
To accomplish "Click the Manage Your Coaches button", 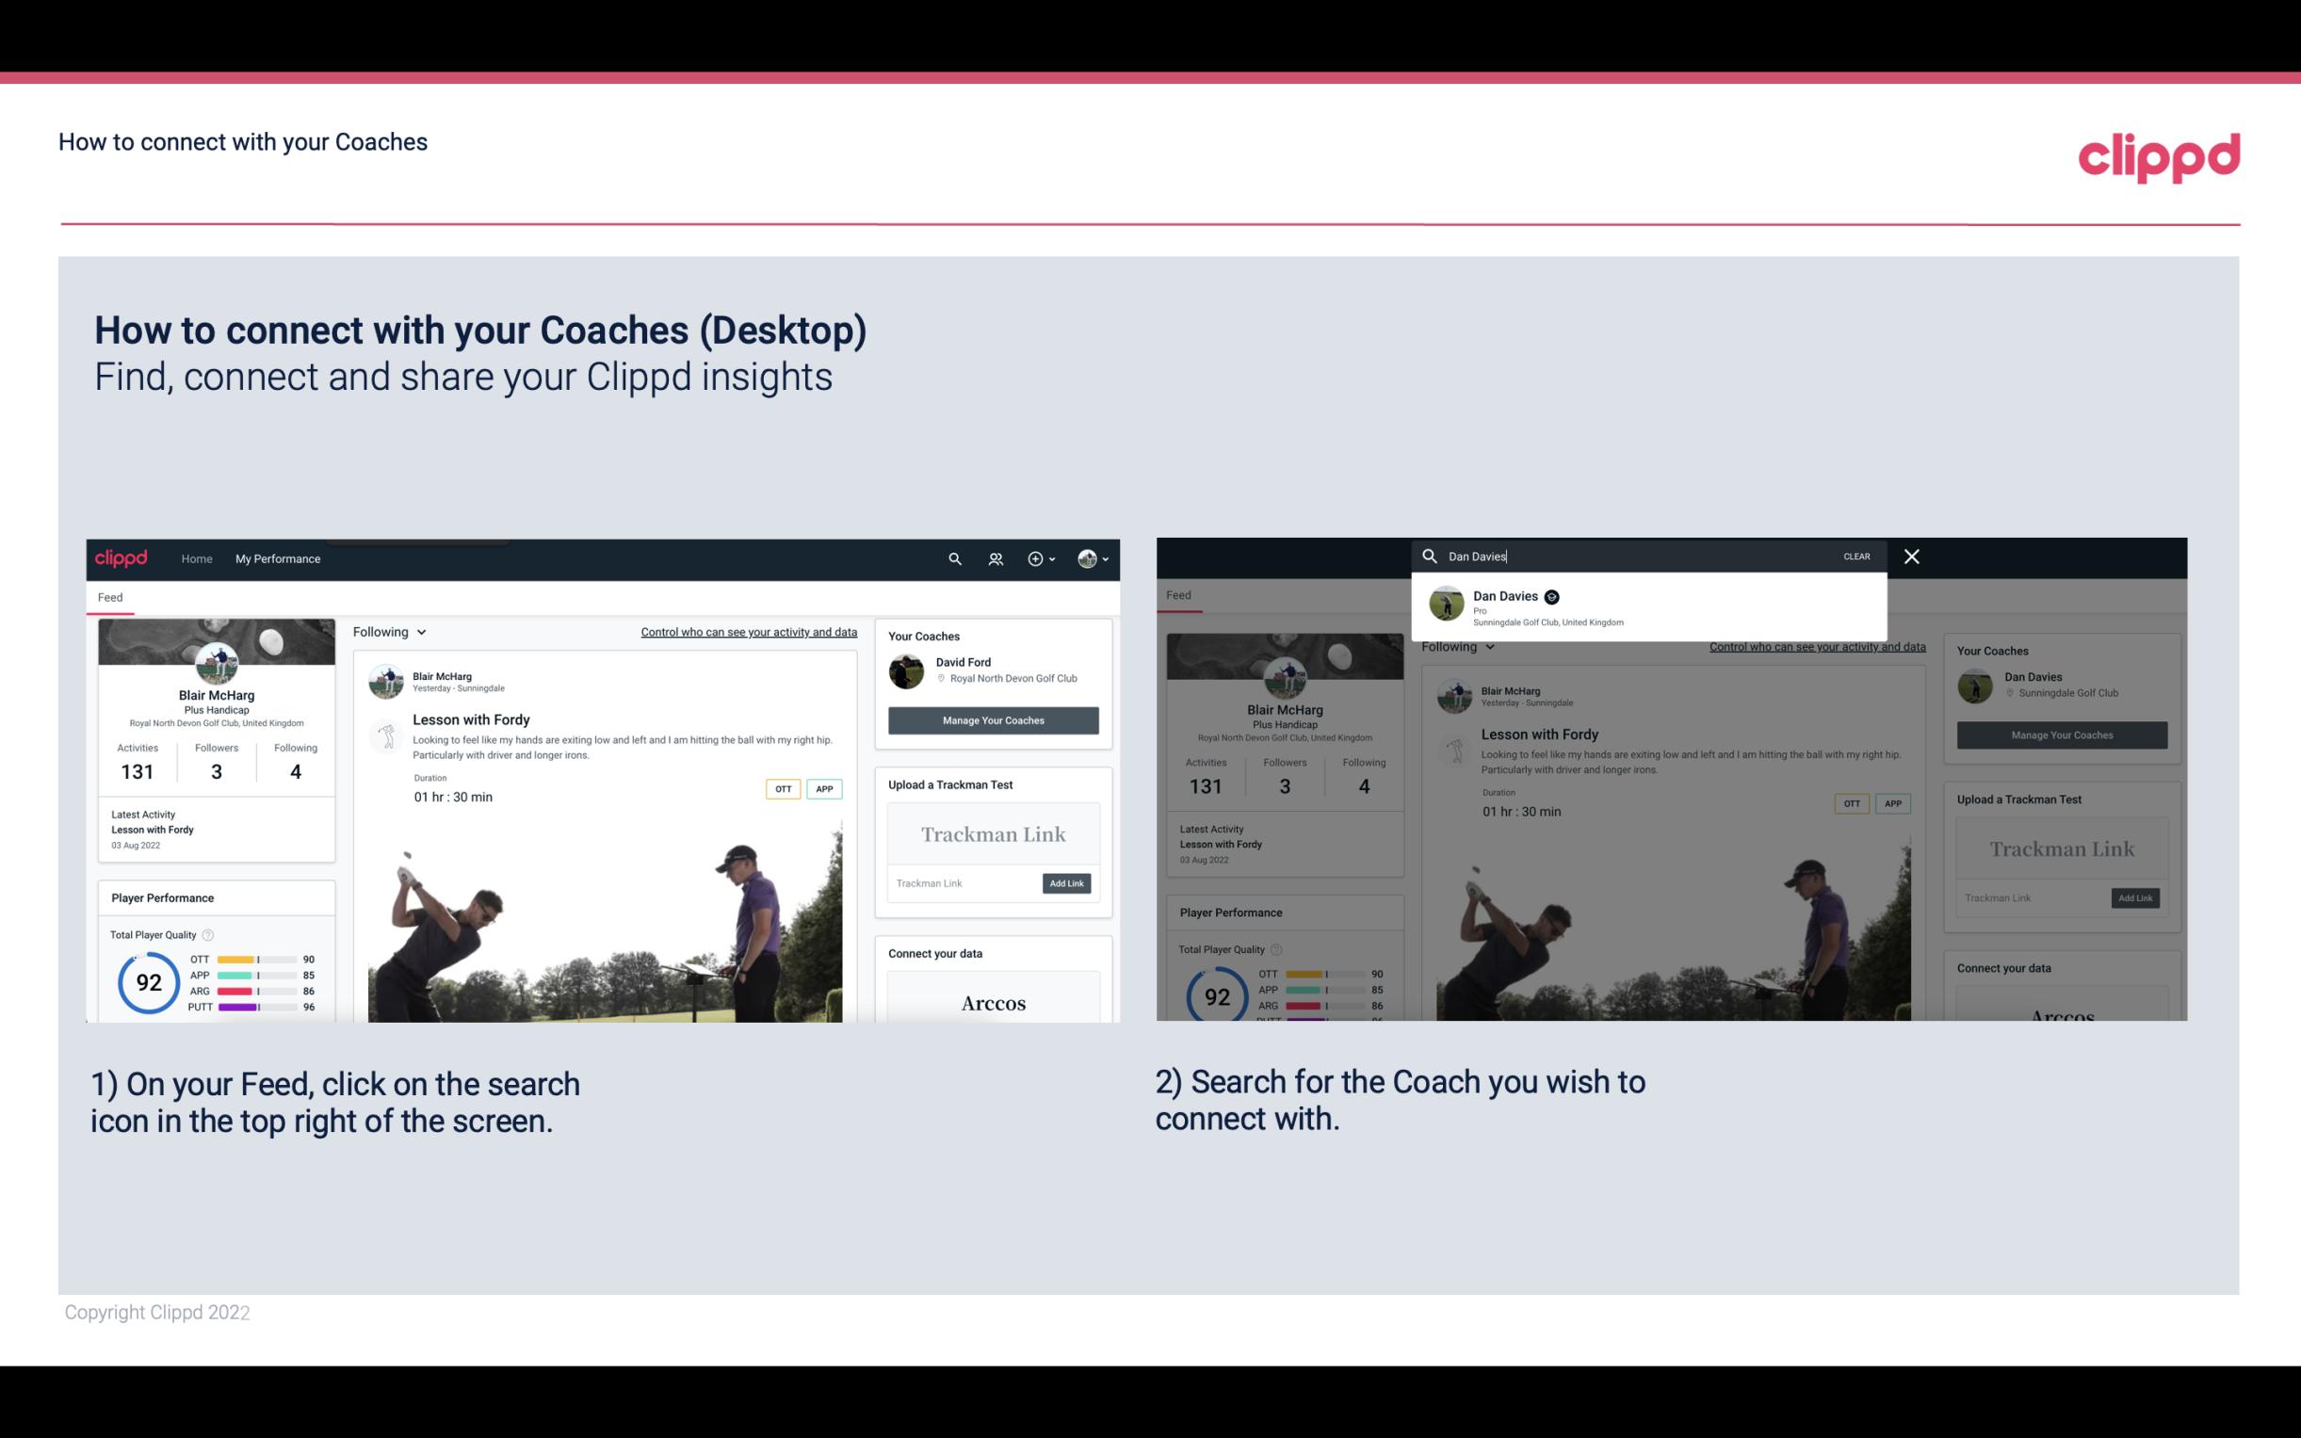I will click(991, 719).
